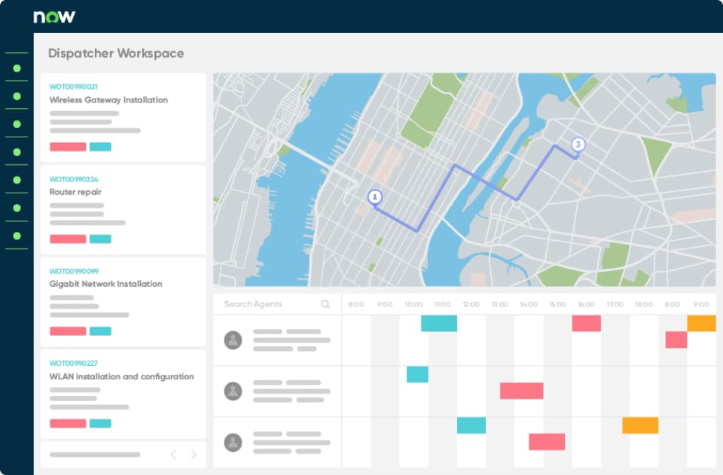The image size is (723, 475).
Task: Click the third agent's avatar icon
Action: [233, 442]
